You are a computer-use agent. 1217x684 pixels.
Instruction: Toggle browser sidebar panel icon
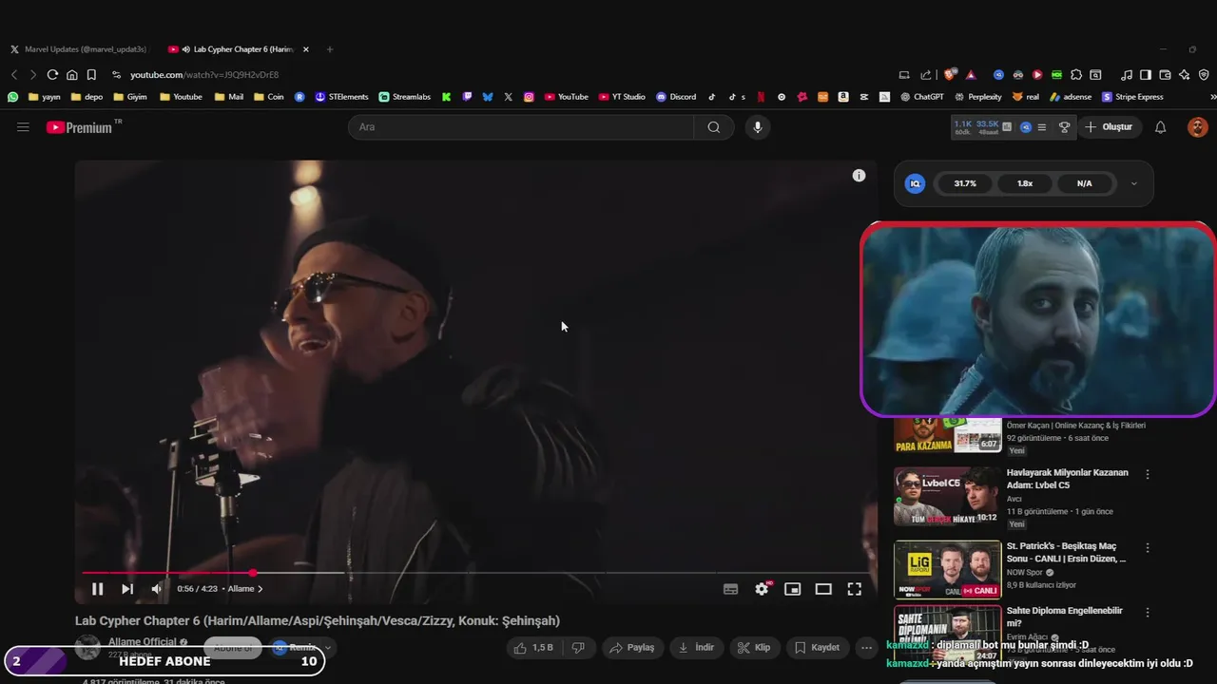(1146, 75)
